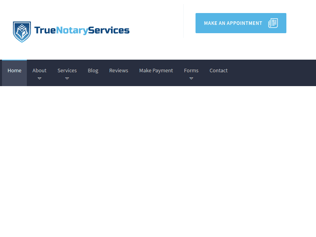
Task: Click the word "Services" in the site logo
Action: [109, 30]
